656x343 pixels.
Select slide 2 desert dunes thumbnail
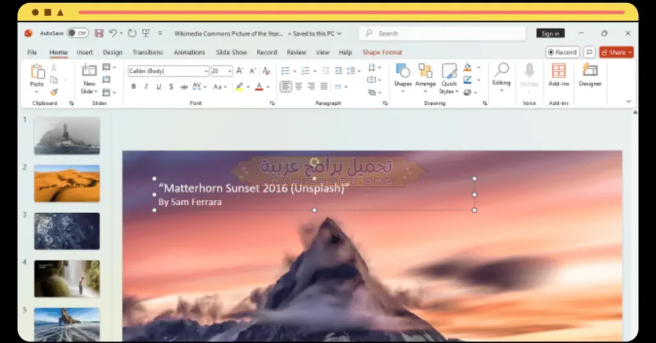click(67, 184)
